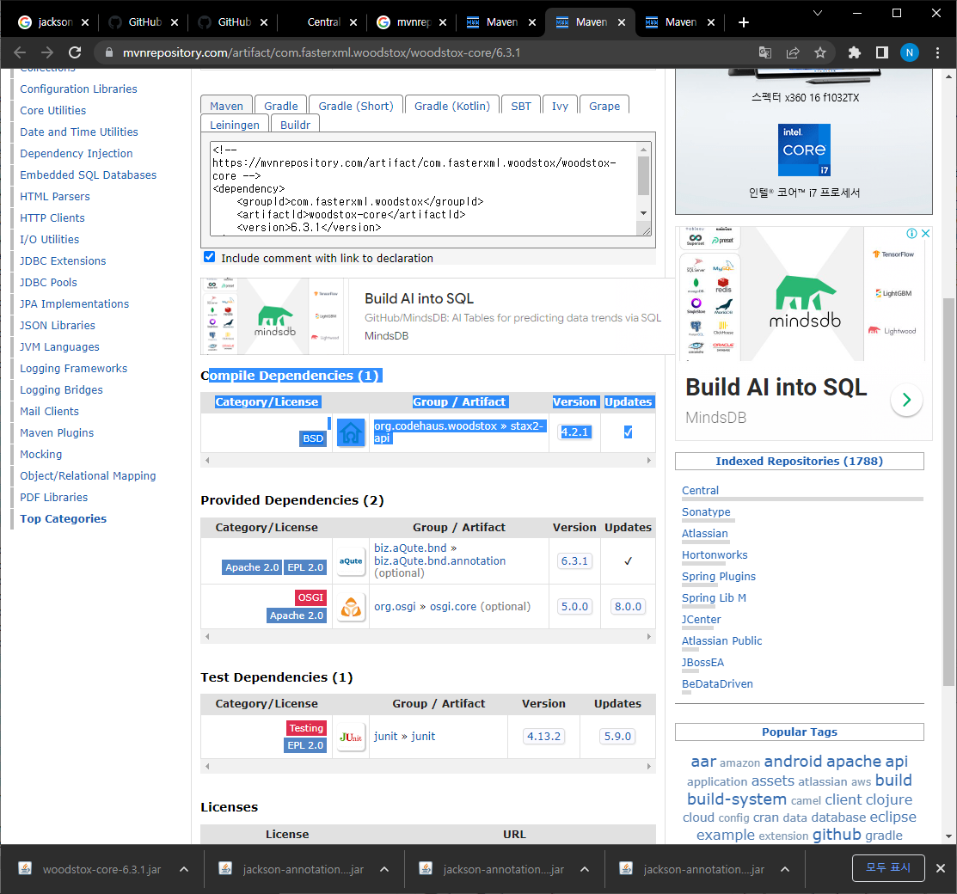957x894 pixels.
Task: Click the address bar URL
Action: pos(322,52)
